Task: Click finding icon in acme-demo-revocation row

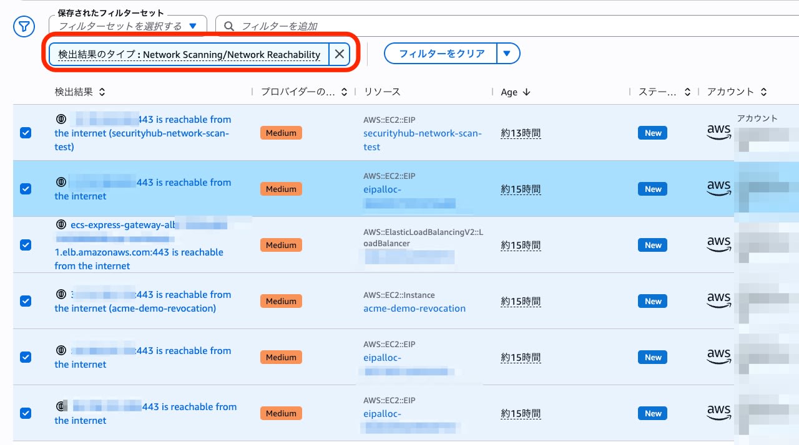Action: click(x=61, y=294)
